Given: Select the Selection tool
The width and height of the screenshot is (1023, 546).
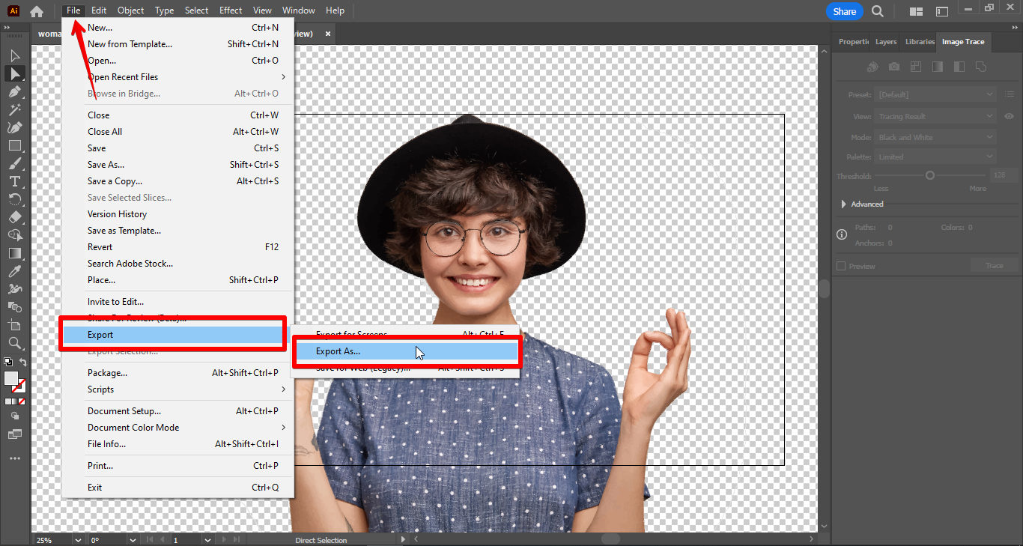Looking at the screenshot, I should [13, 55].
